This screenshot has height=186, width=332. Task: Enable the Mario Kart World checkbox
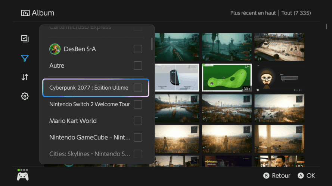(x=138, y=121)
